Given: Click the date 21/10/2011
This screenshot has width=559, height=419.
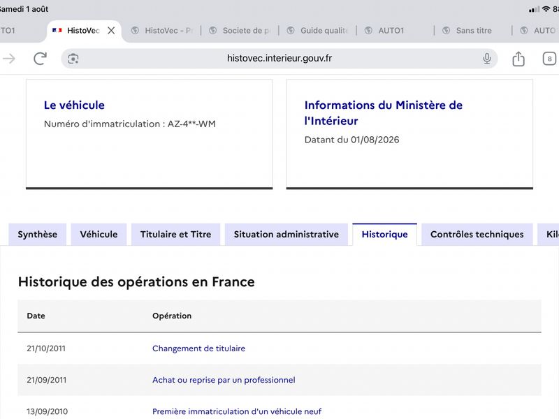Looking at the screenshot, I should tap(46, 348).
